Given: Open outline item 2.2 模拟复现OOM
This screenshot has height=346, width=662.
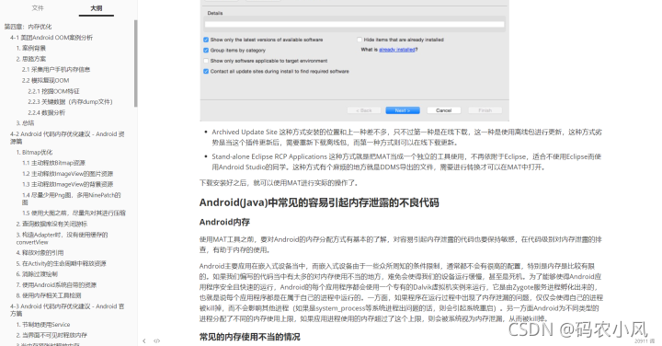Looking at the screenshot, I should tap(46, 80).
